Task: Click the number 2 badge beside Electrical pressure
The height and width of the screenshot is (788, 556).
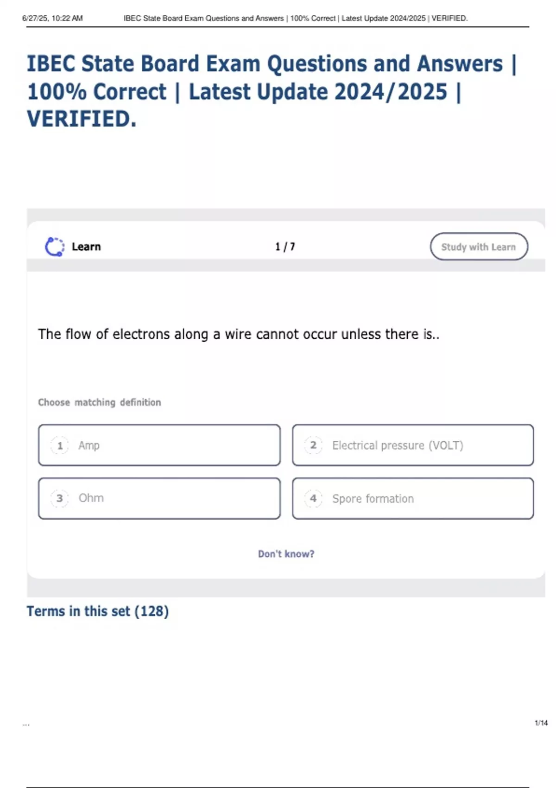Action: 313,445
